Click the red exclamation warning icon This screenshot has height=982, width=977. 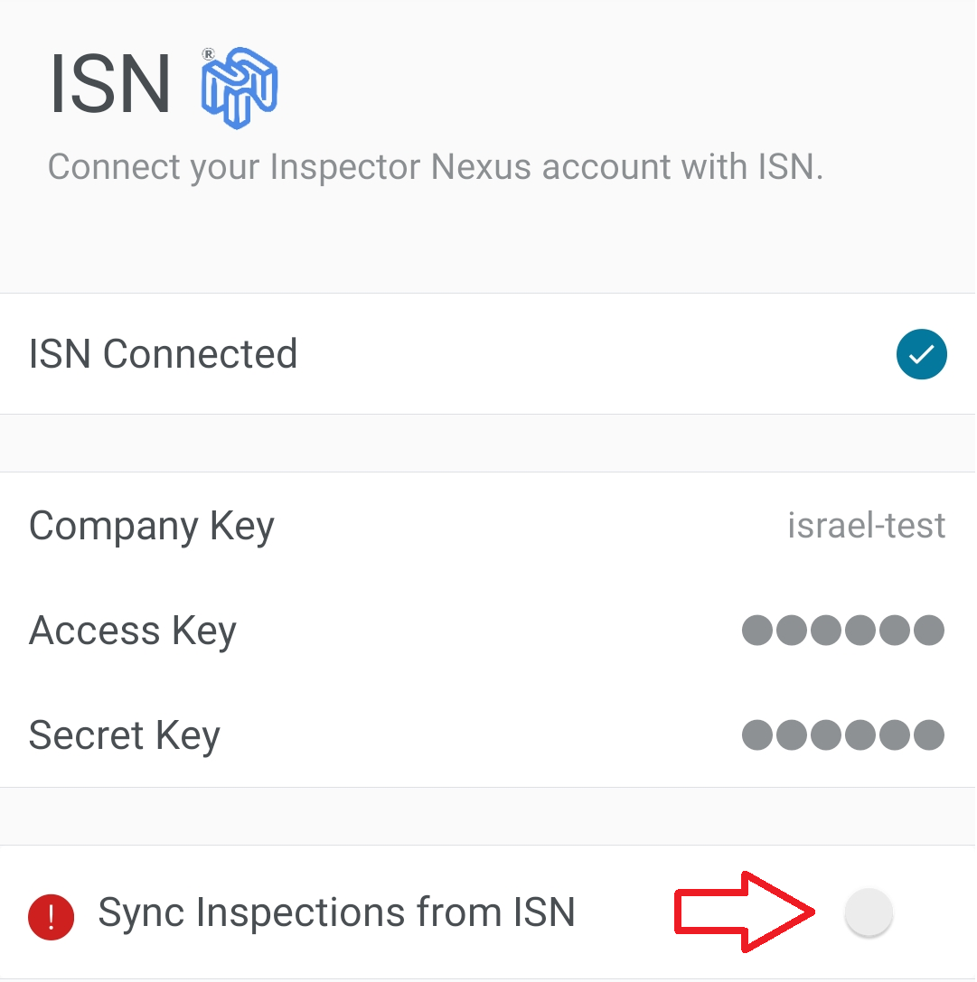[x=51, y=916]
